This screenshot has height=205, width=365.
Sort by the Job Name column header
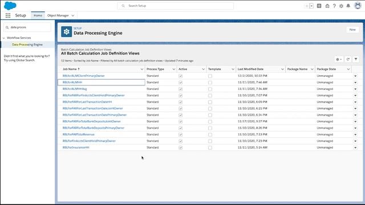coord(71,69)
